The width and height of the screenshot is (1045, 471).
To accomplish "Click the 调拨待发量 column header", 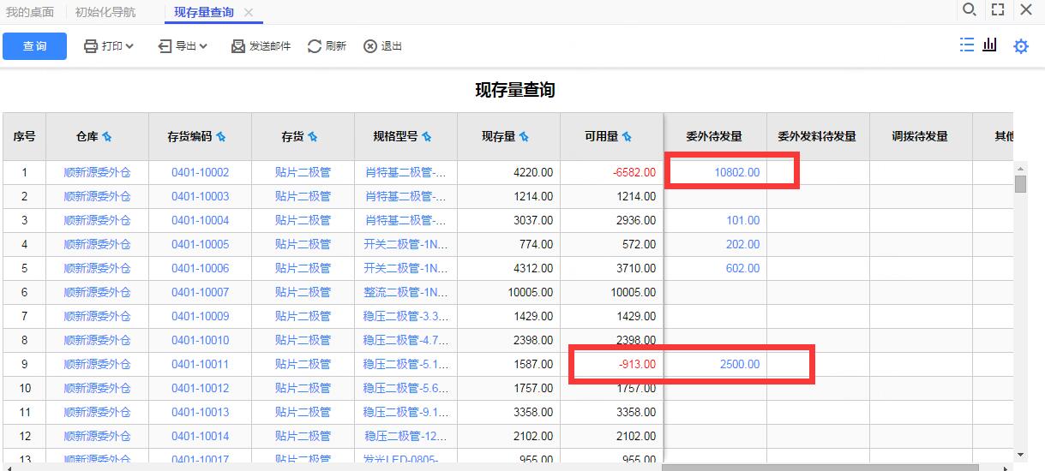I will [920, 136].
